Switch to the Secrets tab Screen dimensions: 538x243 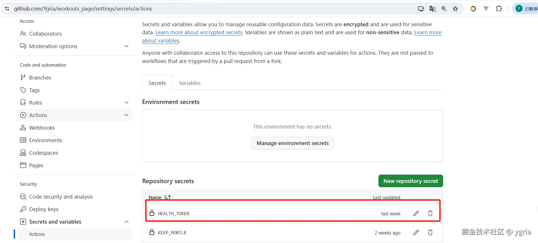coord(157,83)
